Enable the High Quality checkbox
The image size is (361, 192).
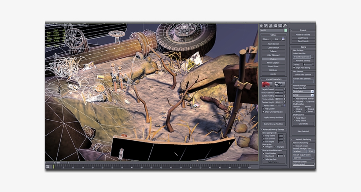(x=263, y=109)
